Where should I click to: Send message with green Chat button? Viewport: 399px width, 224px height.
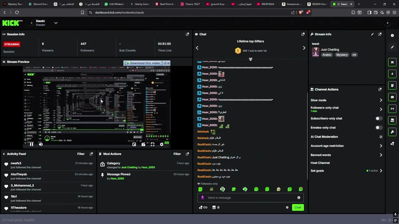(x=298, y=208)
